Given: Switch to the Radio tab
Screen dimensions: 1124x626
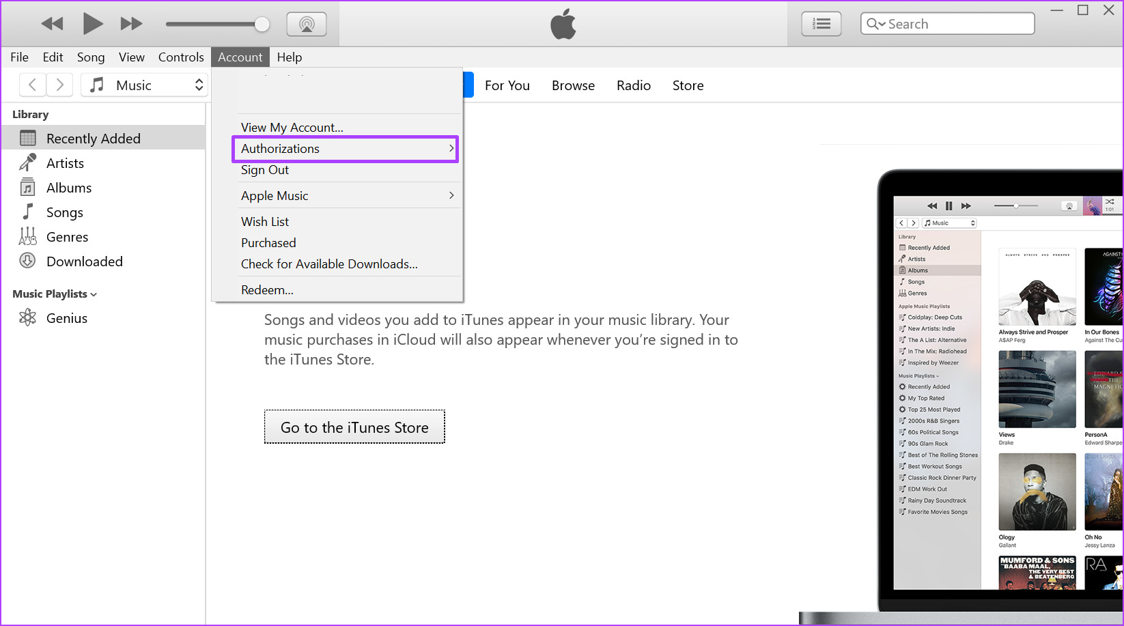Looking at the screenshot, I should (634, 85).
